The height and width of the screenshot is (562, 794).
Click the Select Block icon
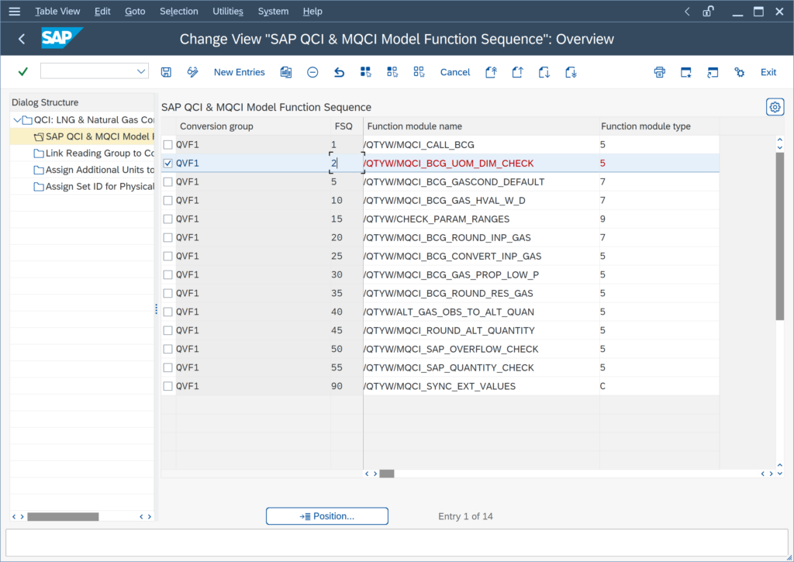pos(392,72)
